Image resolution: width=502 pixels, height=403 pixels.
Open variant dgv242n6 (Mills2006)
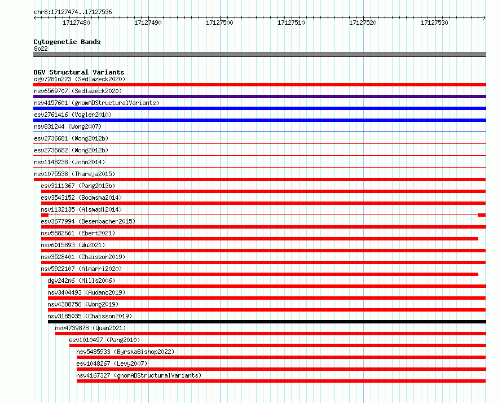81,281
